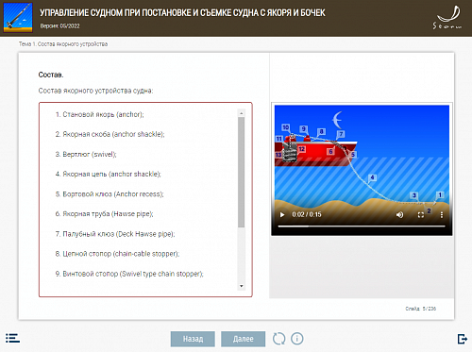This screenshot has width=472, height=352.
Task: Click the exit course icon
Action: pos(462,339)
